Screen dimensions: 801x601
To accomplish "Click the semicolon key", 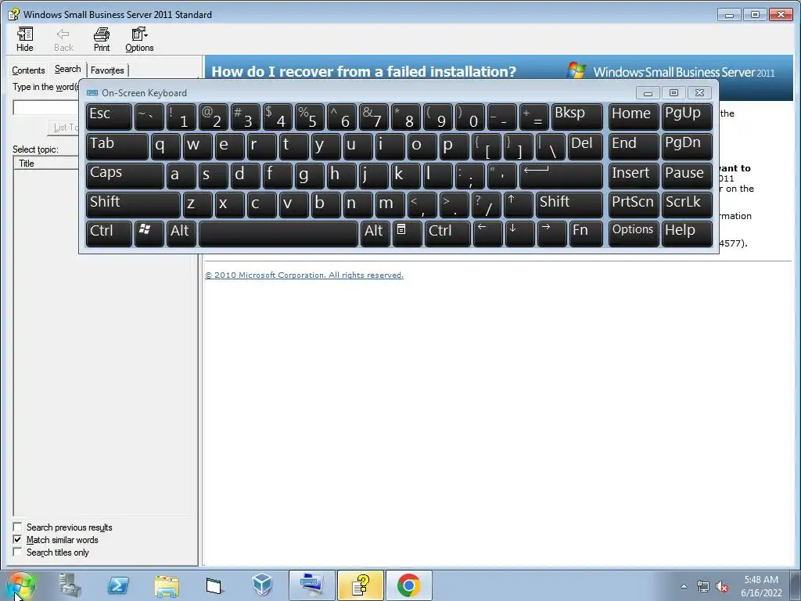I will point(470,175).
